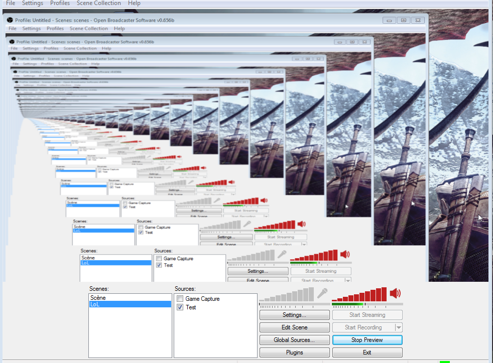Select Game Capture source label

click(202, 299)
